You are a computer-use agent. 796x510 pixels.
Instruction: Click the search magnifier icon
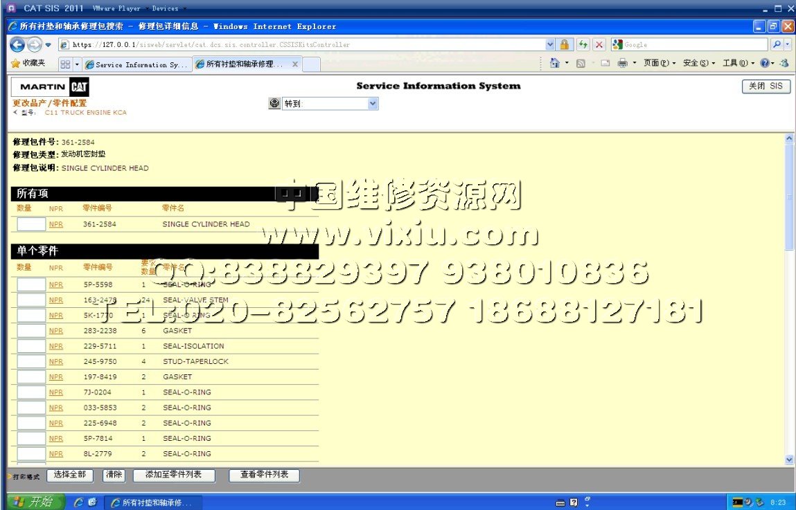[777, 45]
